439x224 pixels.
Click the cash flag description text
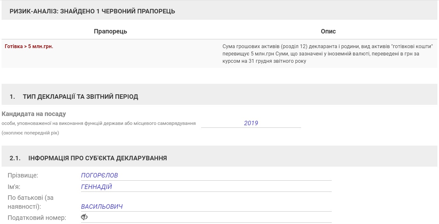pyautogui.click(x=328, y=54)
